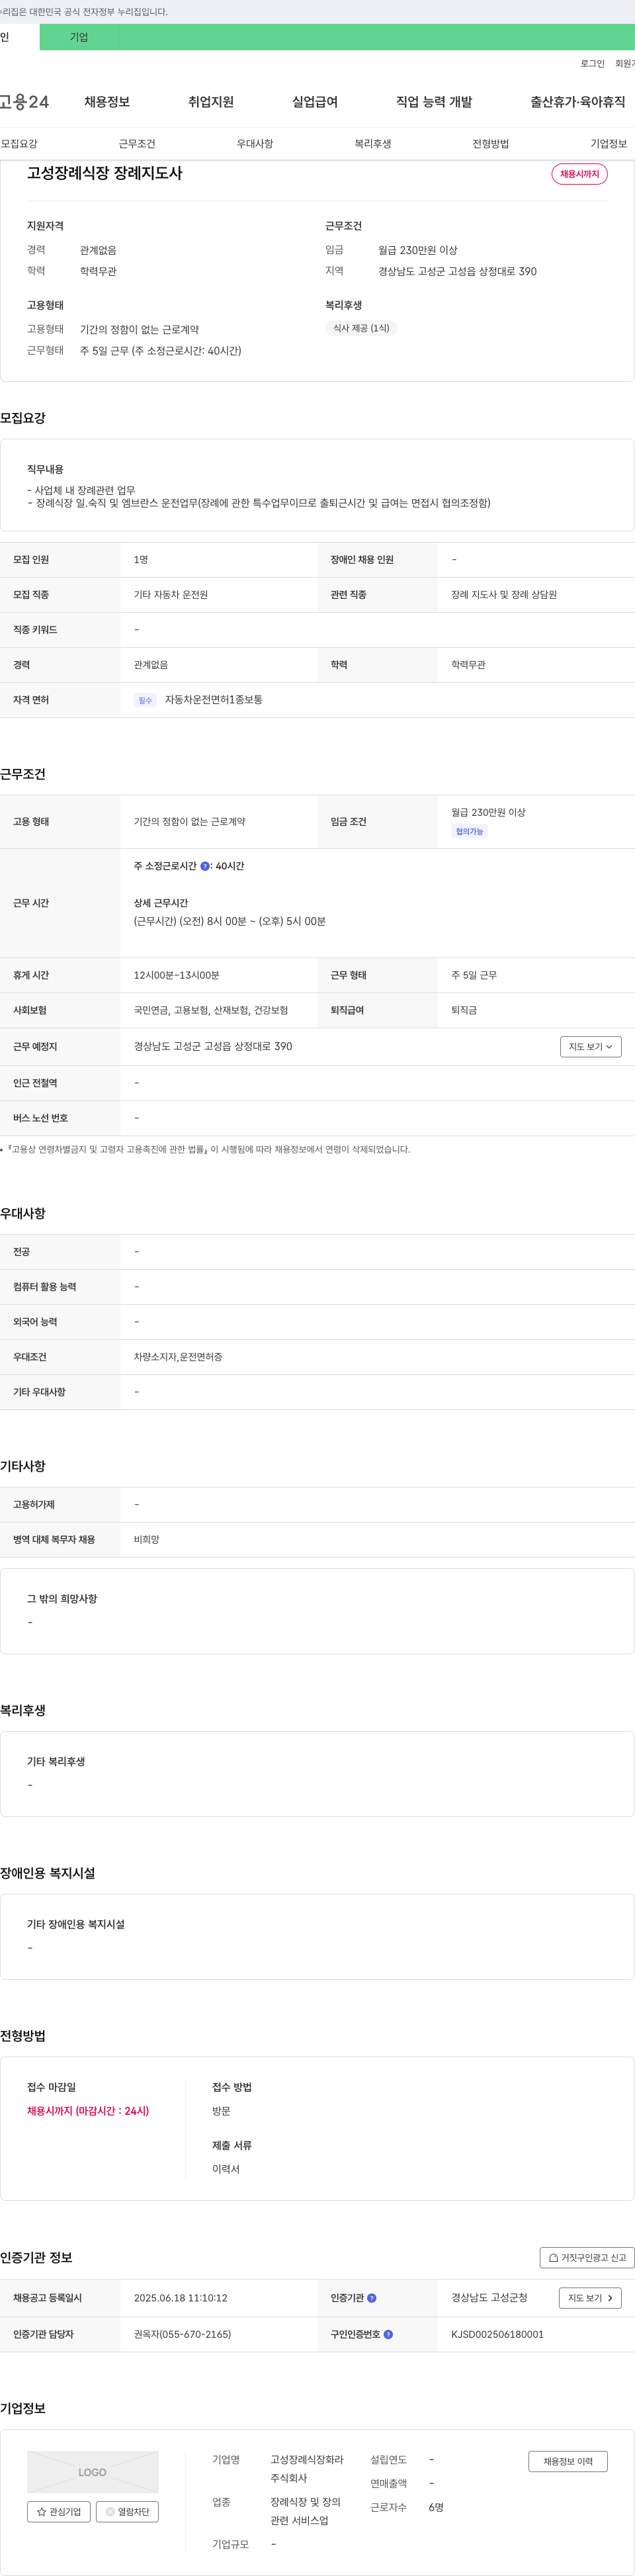This screenshot has width=635, height=2576.
Task: Jump to 전형방법 section tab
Action: (491, 144)
